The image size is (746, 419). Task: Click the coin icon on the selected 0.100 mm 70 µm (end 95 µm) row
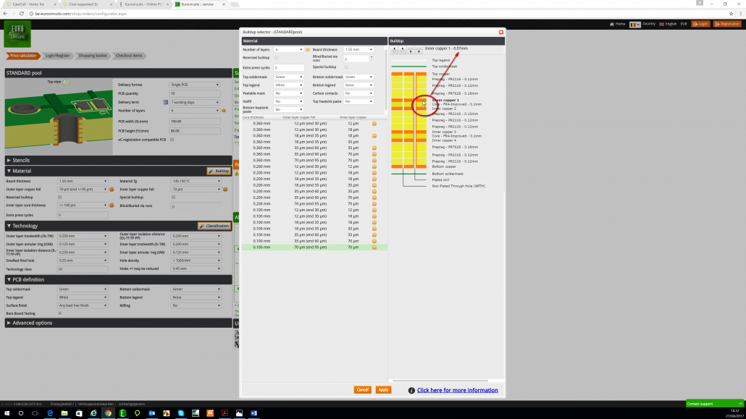pyautogui.click(x=374, y=247)
